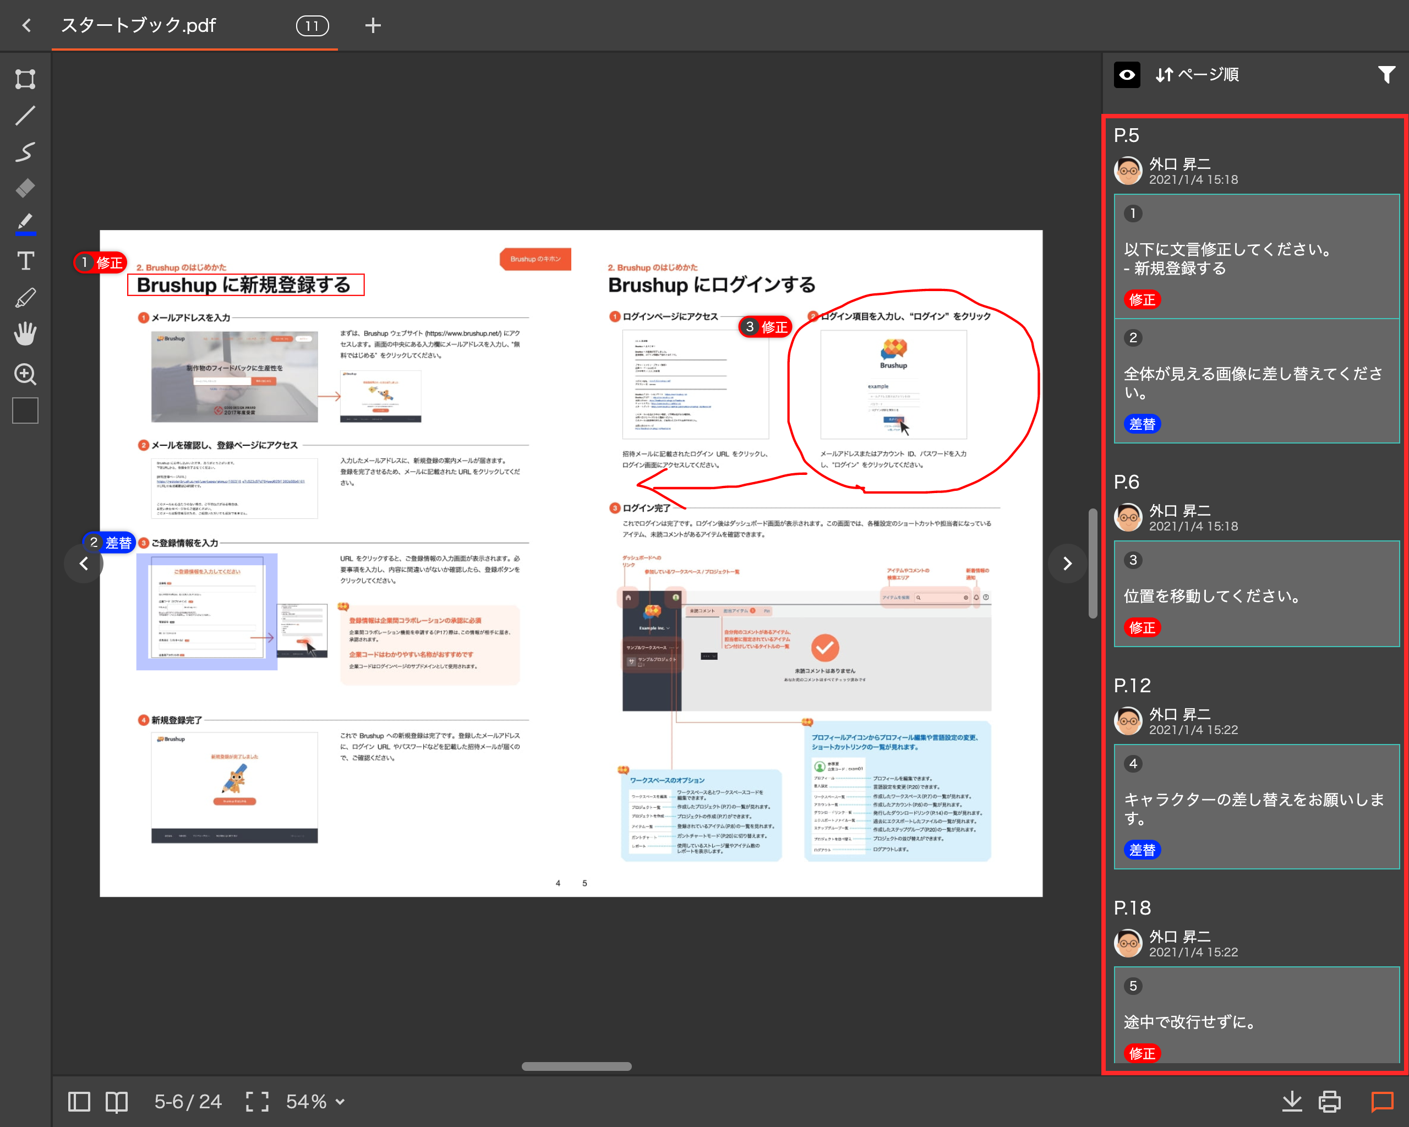The width and height of the screenshot is (1409, 1127).
Task: Select the text tool
Action: (x=25, y=261)
